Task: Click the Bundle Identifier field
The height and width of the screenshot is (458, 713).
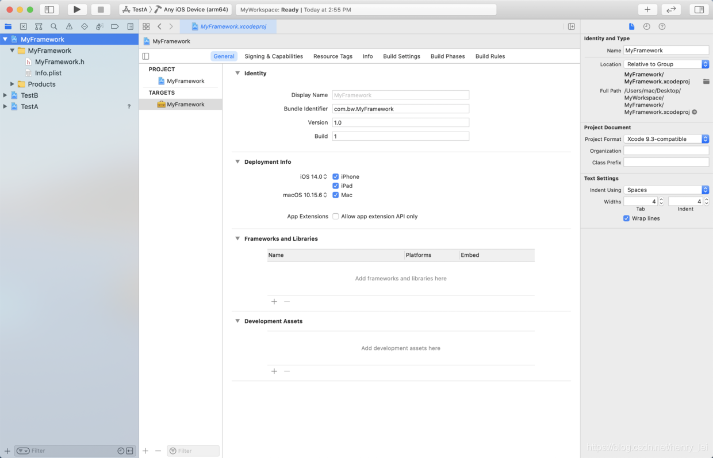Action: pyautogui.click(x=401, y=109)
